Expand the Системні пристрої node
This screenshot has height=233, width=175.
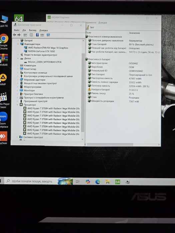click(17, 137)
